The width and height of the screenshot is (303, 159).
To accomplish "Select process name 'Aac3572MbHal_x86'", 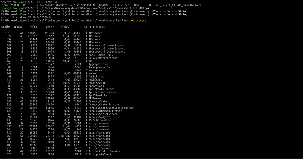I will (101, 55).
